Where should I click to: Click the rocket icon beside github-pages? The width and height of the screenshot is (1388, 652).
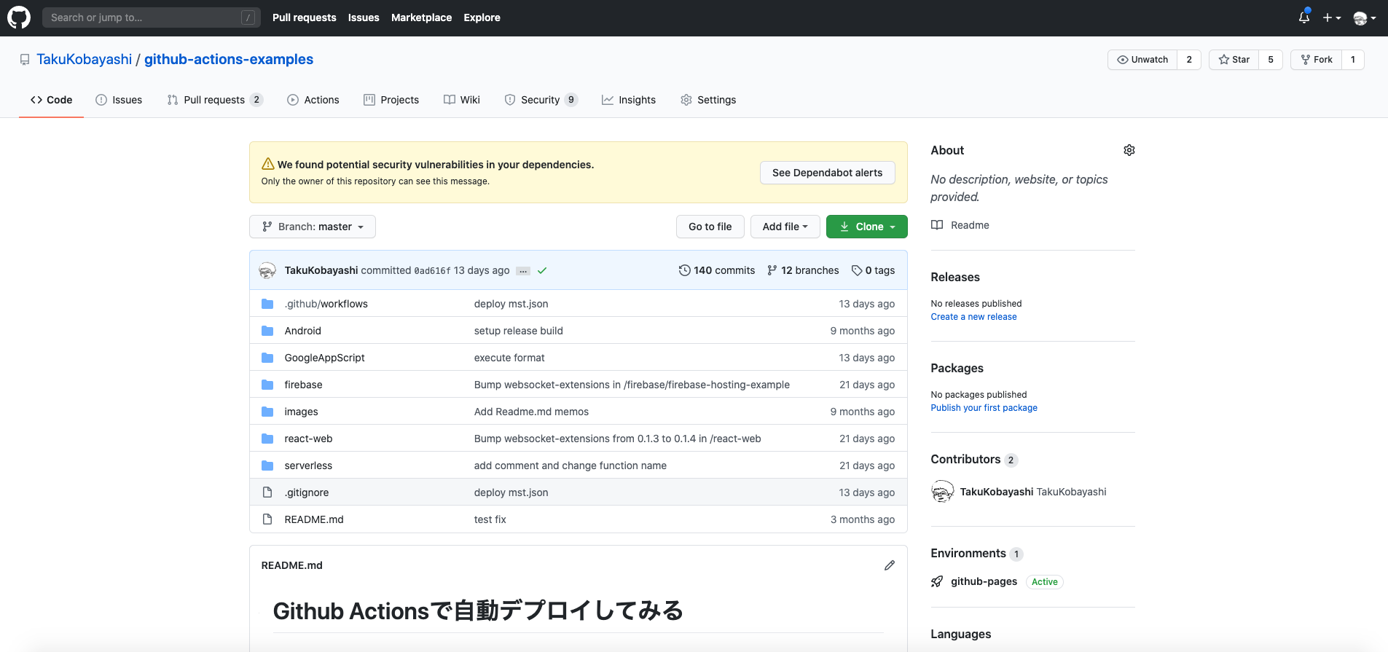pyautogui.click(x=937, y=581)
